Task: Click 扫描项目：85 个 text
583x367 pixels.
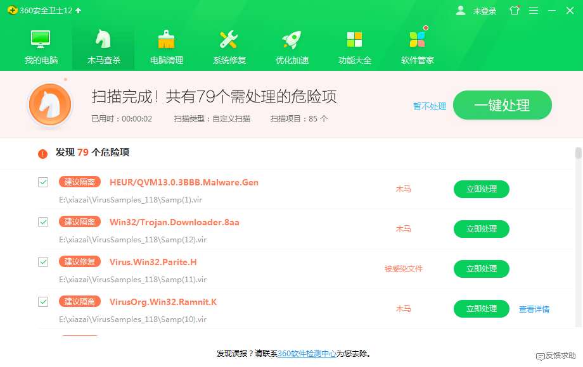Action: pyautogui.click(x=299, y=119)
